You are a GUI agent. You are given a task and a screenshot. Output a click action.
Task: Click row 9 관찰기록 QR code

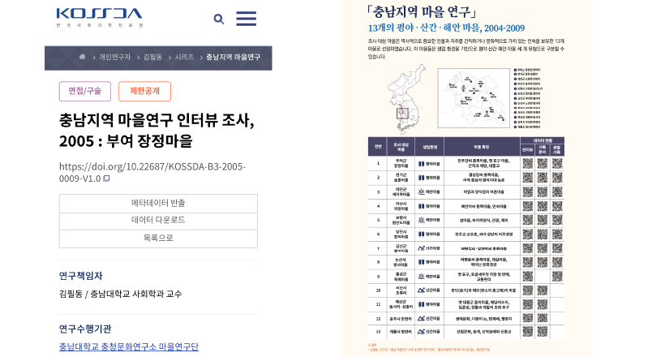click(x=557, y=277)
